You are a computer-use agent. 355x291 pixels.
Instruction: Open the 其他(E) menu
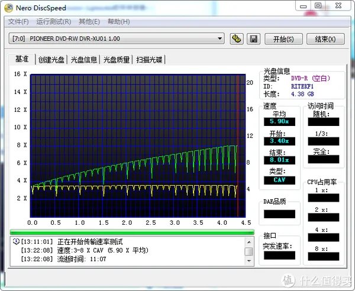89,22
